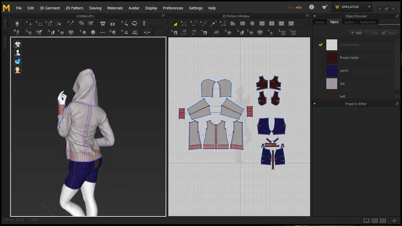
Task: Click fabric list scrollbar down arrow
Action: pyautogui.click(x=397, y=96)
